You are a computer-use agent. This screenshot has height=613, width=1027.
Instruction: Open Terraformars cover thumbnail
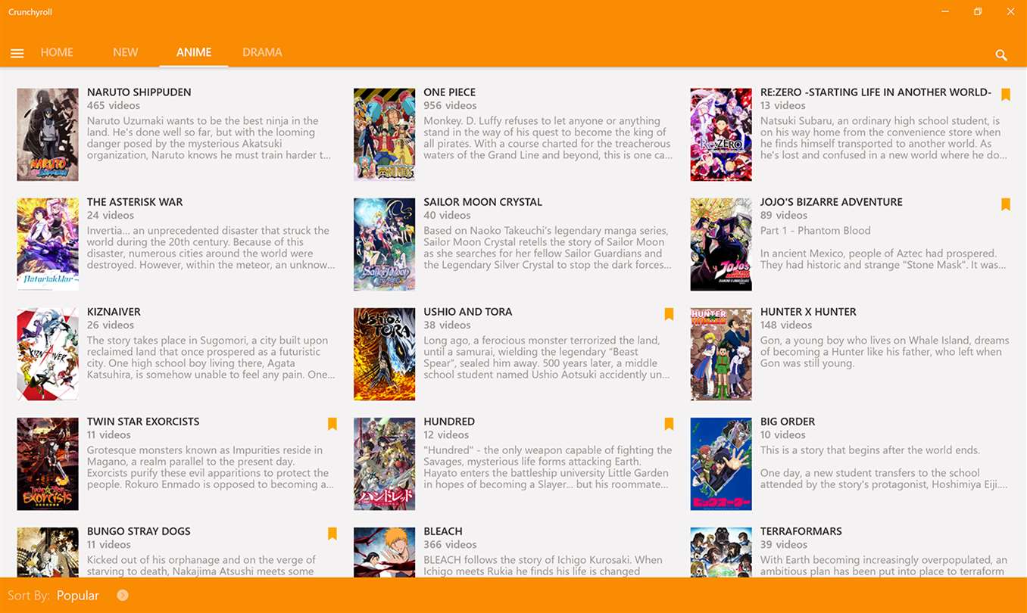(721, 552)
